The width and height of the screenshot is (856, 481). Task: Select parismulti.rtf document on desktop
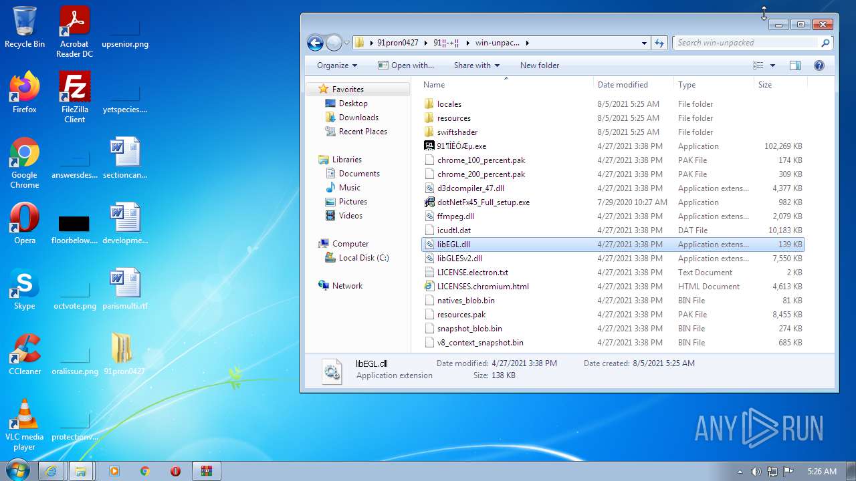(124, 289)
